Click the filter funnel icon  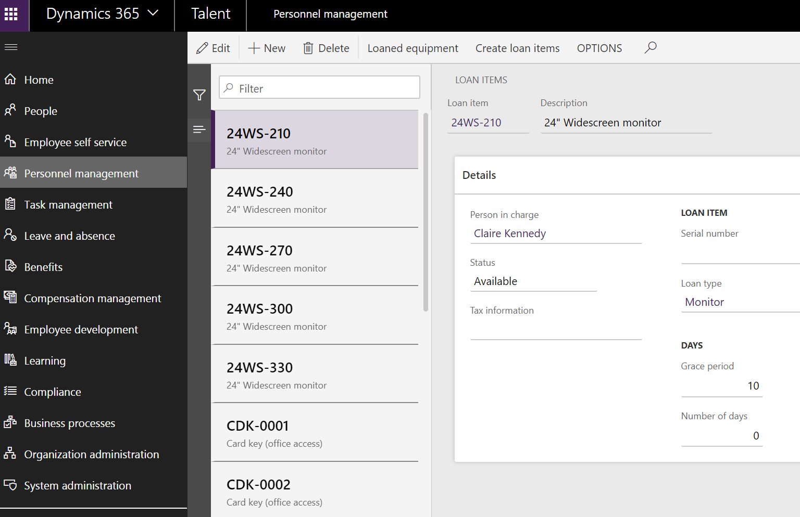[199, 95]
